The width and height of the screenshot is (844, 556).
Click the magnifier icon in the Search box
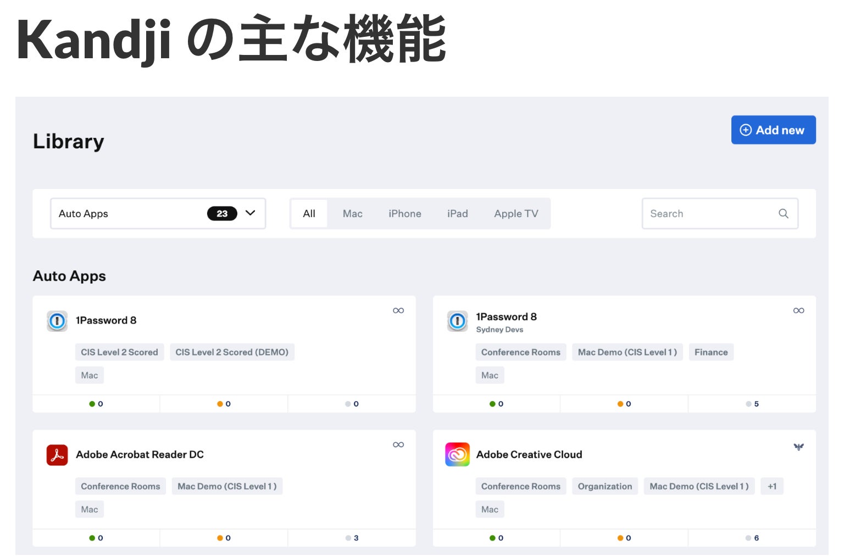784,214
